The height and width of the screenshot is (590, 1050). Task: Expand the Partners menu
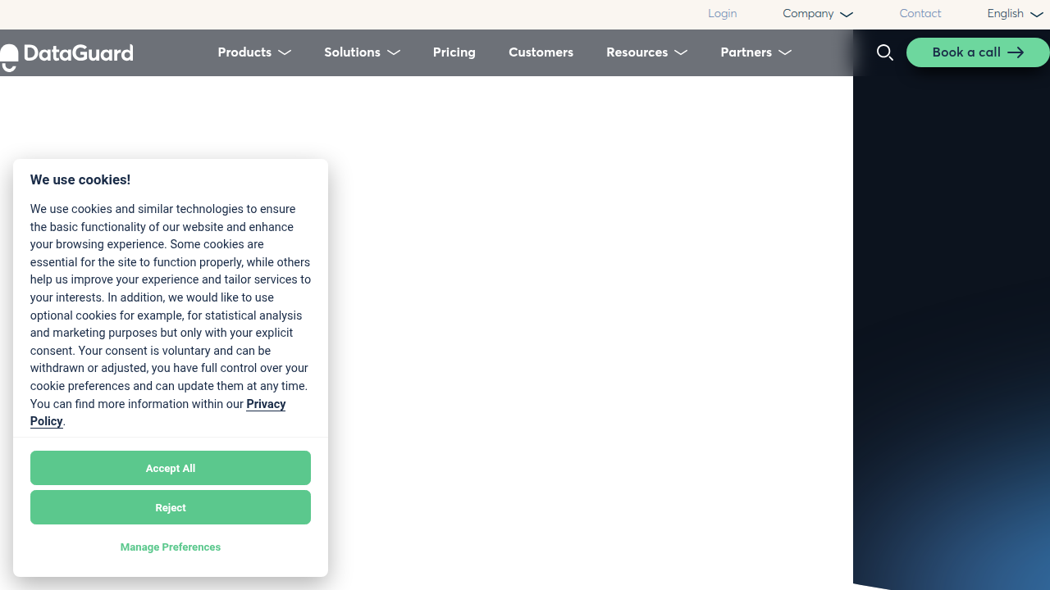tap(756, 52)
